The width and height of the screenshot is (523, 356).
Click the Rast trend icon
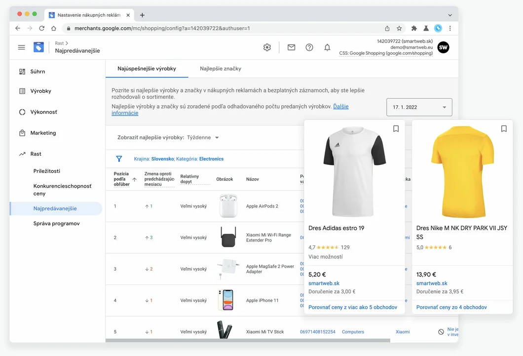(x=22, y=154)
